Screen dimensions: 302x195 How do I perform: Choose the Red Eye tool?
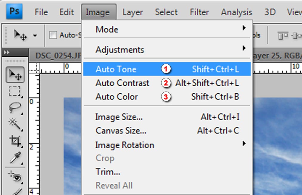(x=15, y=177)
